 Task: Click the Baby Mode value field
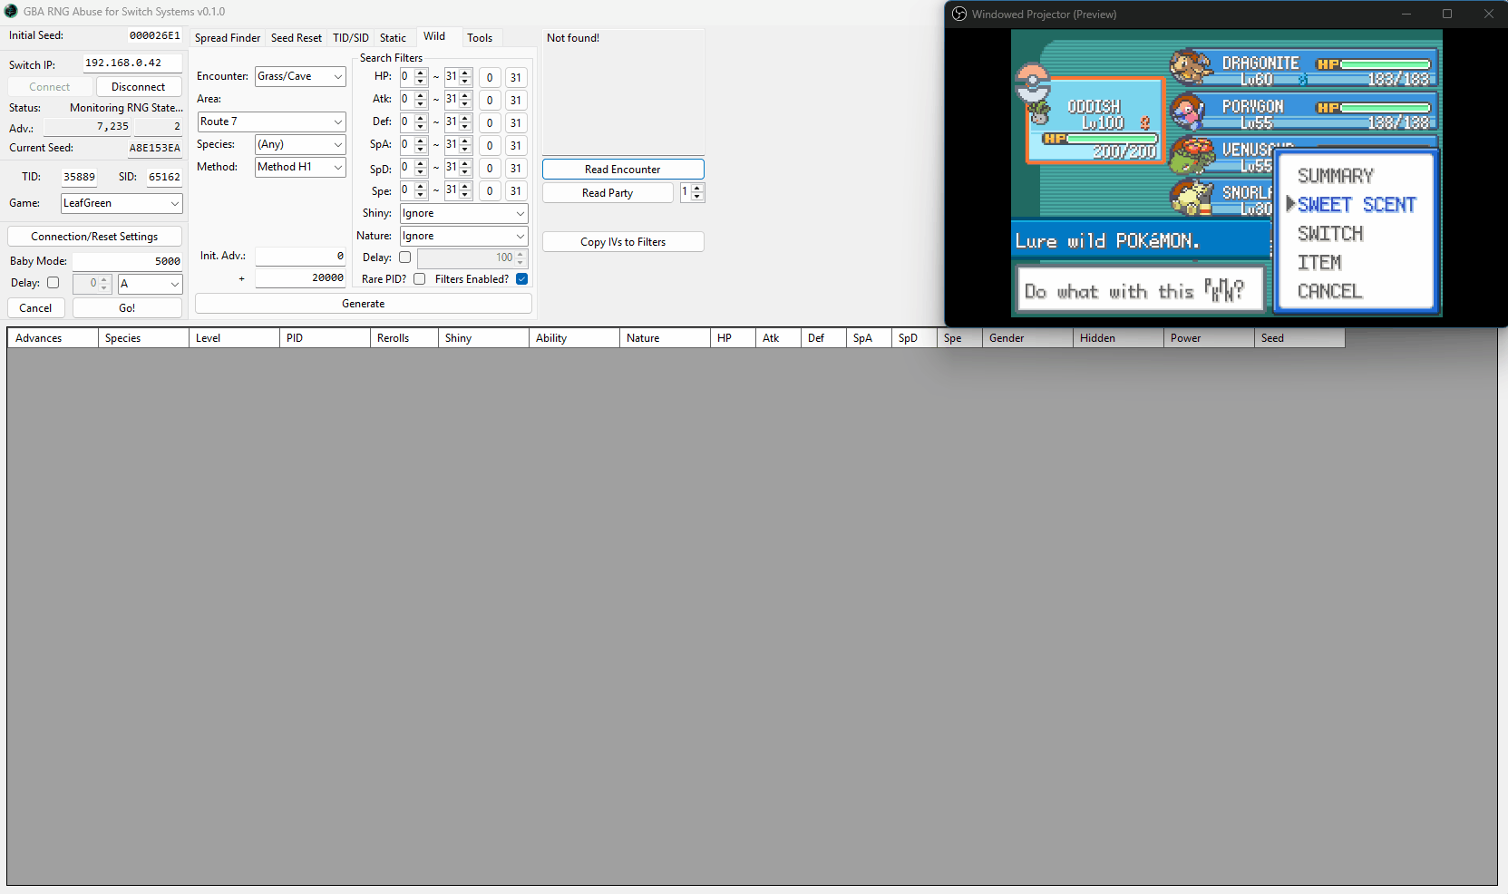(127, 261)
